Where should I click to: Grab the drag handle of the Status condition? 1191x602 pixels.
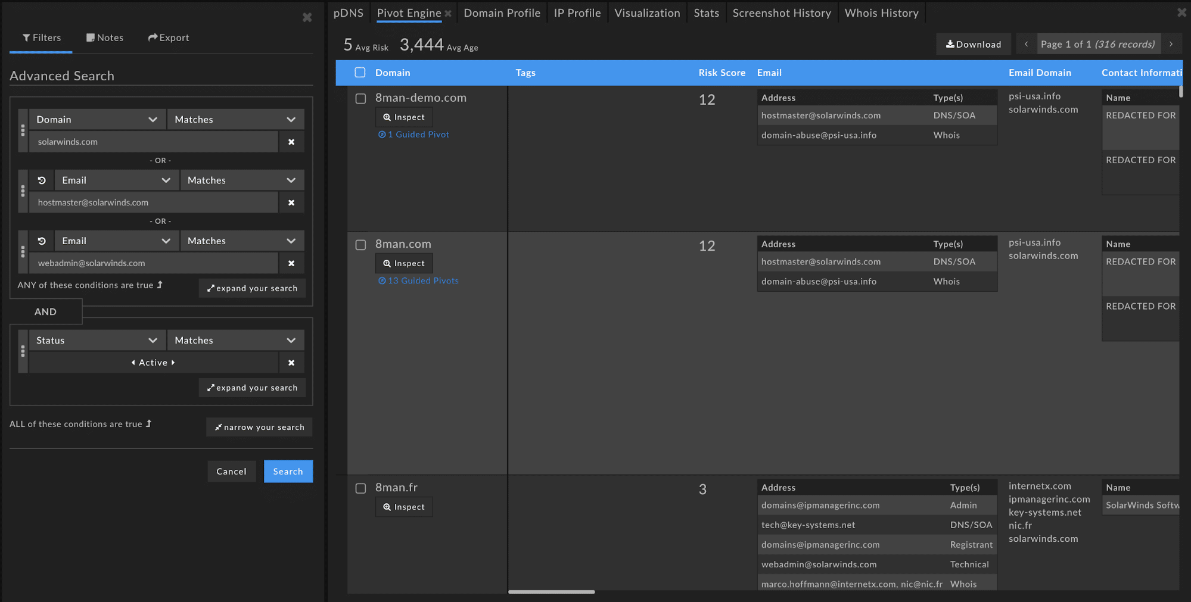click(23, 351)
